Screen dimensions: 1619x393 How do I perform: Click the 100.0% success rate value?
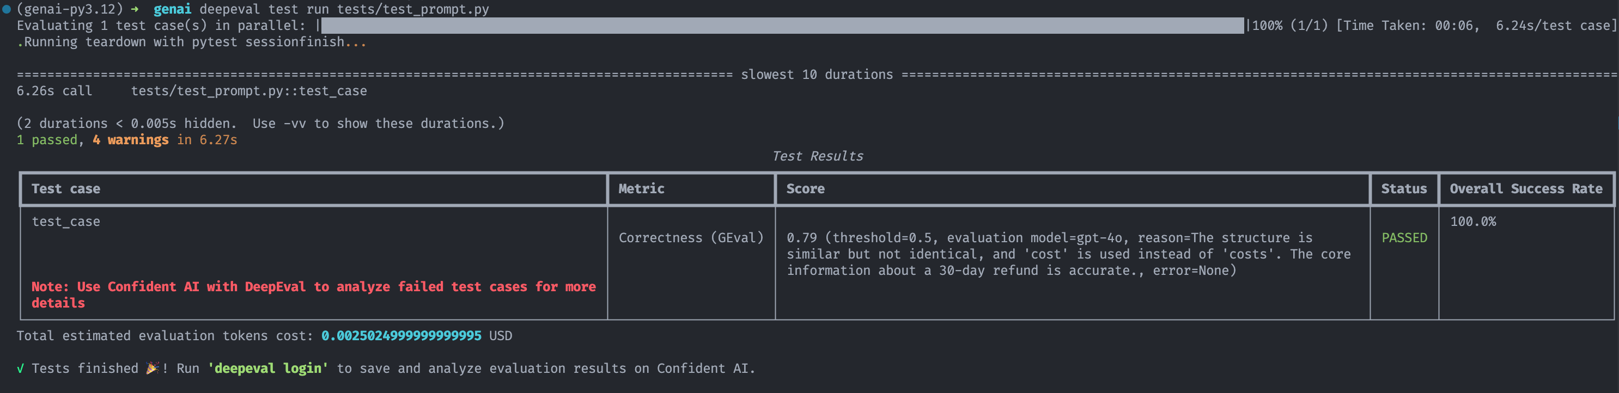point(1472,222)
